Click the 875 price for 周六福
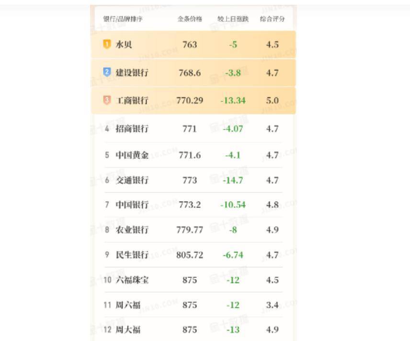 190,305
